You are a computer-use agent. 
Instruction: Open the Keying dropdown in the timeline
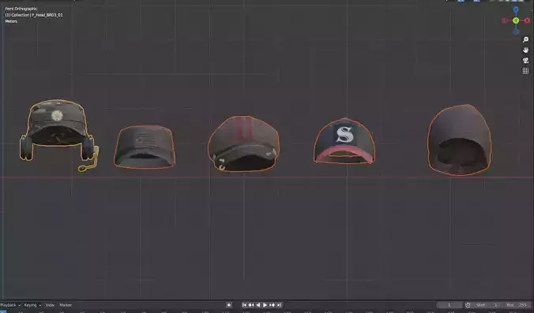click(32, 305)
